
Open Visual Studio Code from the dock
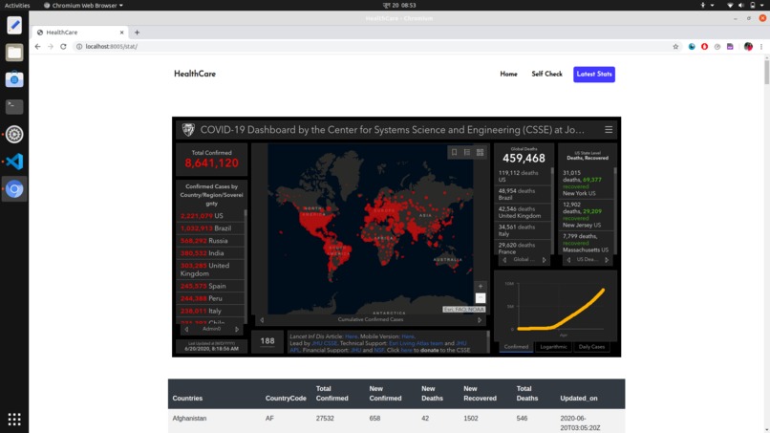[x=14, y=162]
